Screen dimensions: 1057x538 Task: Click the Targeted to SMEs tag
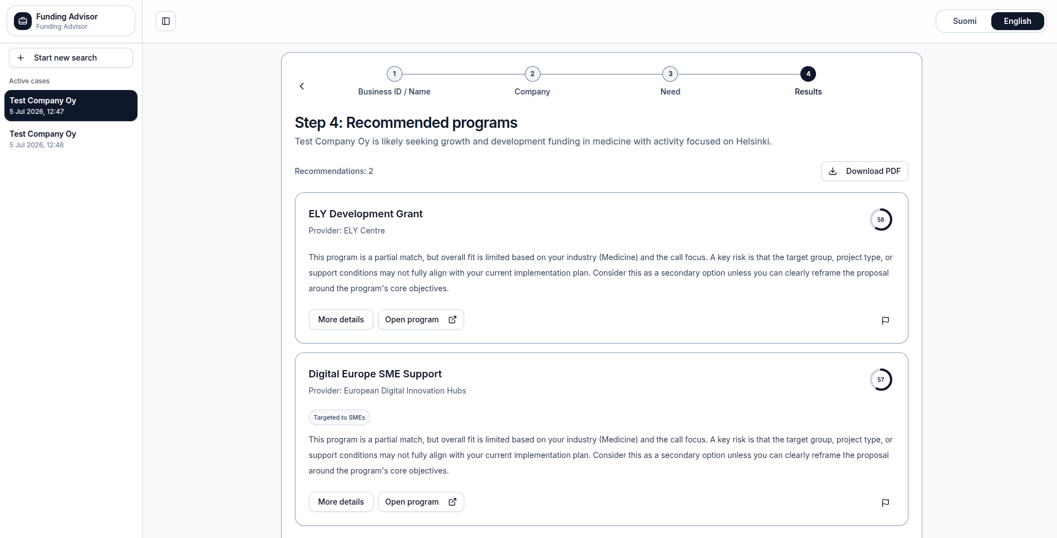[x=340, y=417]
